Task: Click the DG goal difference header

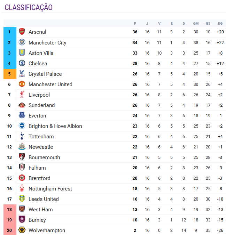Action: click(220, 24)
